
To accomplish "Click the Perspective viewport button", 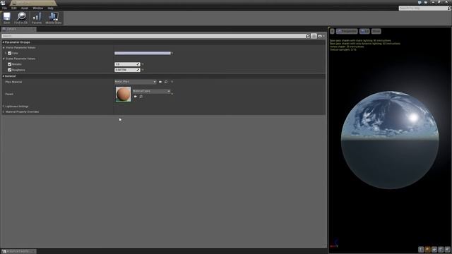I will 347,31.
